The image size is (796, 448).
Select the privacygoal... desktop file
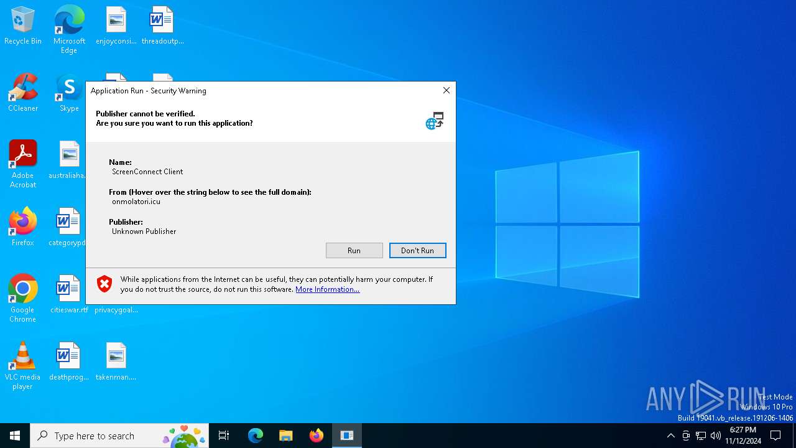pos(116,310)
